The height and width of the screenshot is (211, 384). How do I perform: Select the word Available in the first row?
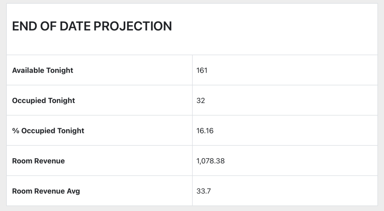click(28, 70)
